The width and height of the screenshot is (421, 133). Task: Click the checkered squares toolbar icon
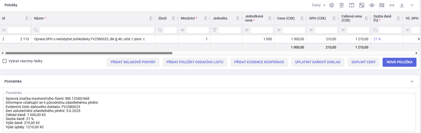(x=362, y=5)
